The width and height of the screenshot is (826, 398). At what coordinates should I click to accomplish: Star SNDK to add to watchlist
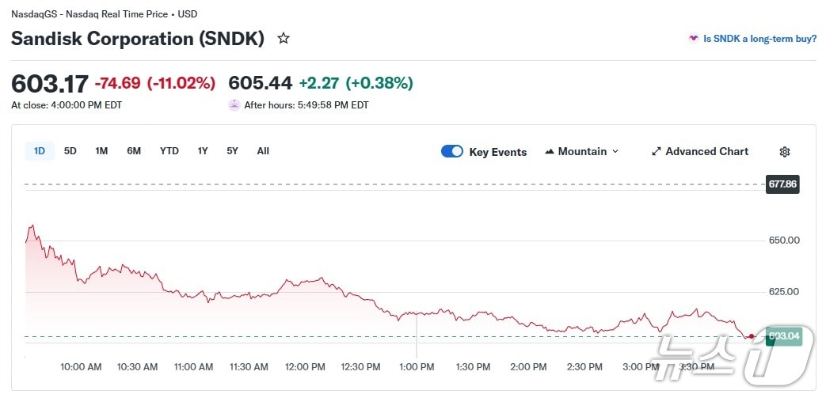pyautogui.click(x=283, y=38)
